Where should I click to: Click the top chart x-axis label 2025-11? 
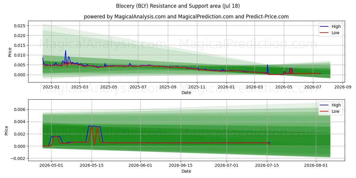(197, 87)
